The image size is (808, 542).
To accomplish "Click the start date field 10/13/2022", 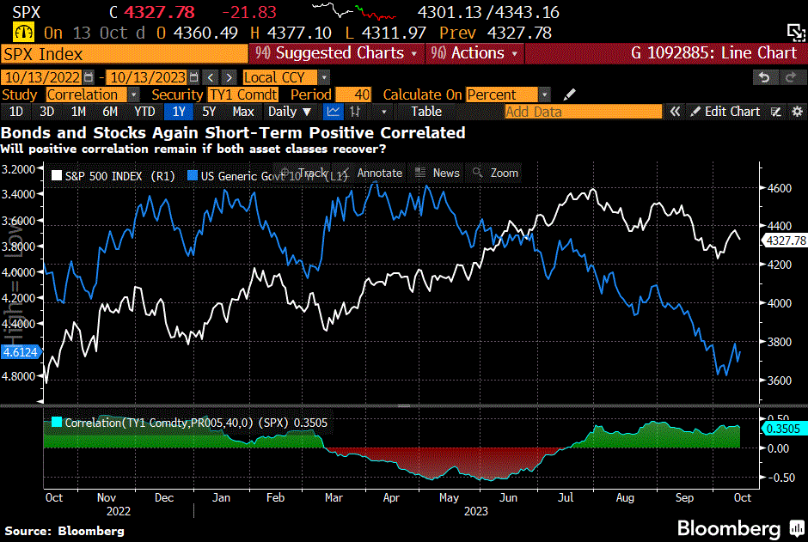I will (x=42, y=77).
